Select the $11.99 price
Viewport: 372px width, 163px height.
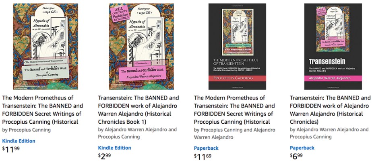pyautogui.click(x=11, y=149)
